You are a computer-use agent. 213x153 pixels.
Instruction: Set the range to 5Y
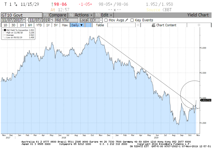tap(56, 25)
